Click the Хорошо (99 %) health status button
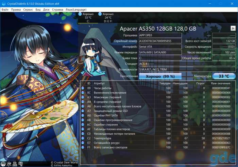Screen dimensions: 238x167 [x=160, y=76]
